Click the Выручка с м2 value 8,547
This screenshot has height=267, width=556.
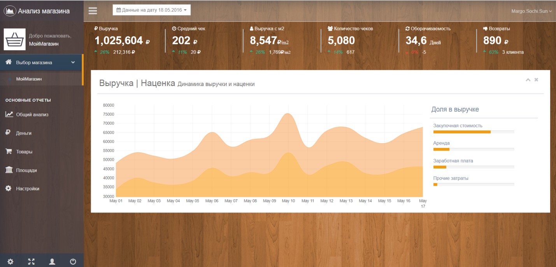[263, 40]
